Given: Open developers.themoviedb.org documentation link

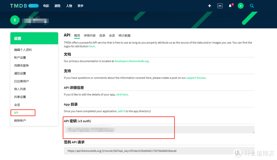Looking at the screenshot, I should (x=132, y=61).
